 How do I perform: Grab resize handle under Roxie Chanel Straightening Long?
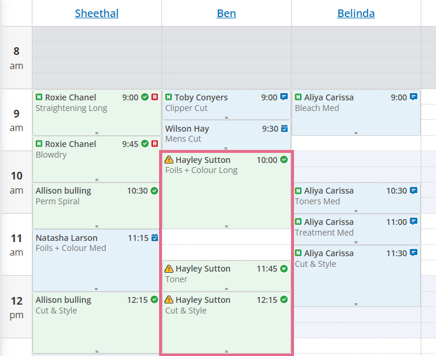(97, 133)
